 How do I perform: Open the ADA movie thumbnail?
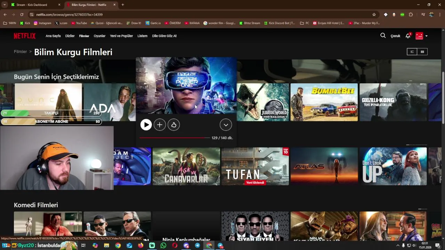pos(110,102)
